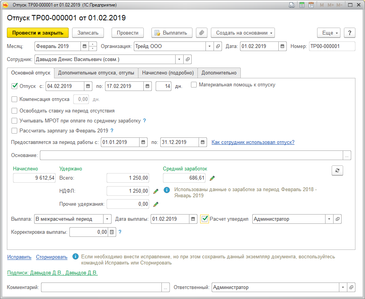
Task: Open Расчет утвердил Администратор record icon
Action: point(337,219)
